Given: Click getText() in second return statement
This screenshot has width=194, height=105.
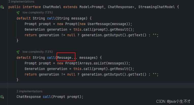Looking at the screenshot, I should [x=137, y=75].
